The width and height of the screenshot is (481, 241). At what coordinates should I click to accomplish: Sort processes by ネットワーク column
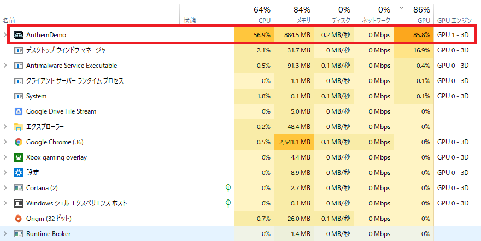(376, 21)
